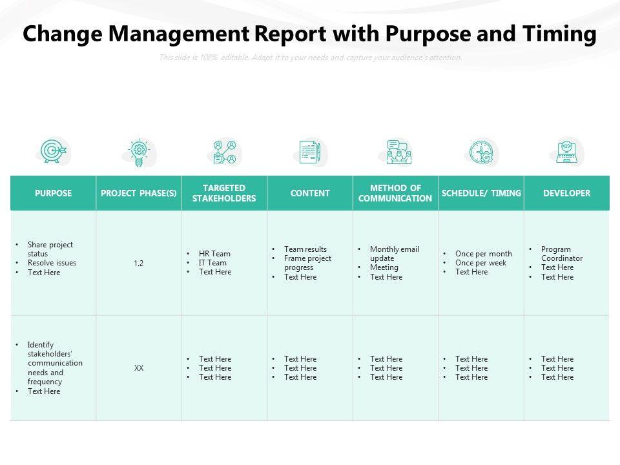Select the lightbulb gear icon above Project Phase

coord(139,152)
